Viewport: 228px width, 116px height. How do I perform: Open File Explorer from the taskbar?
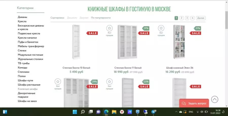pos(114,112)
